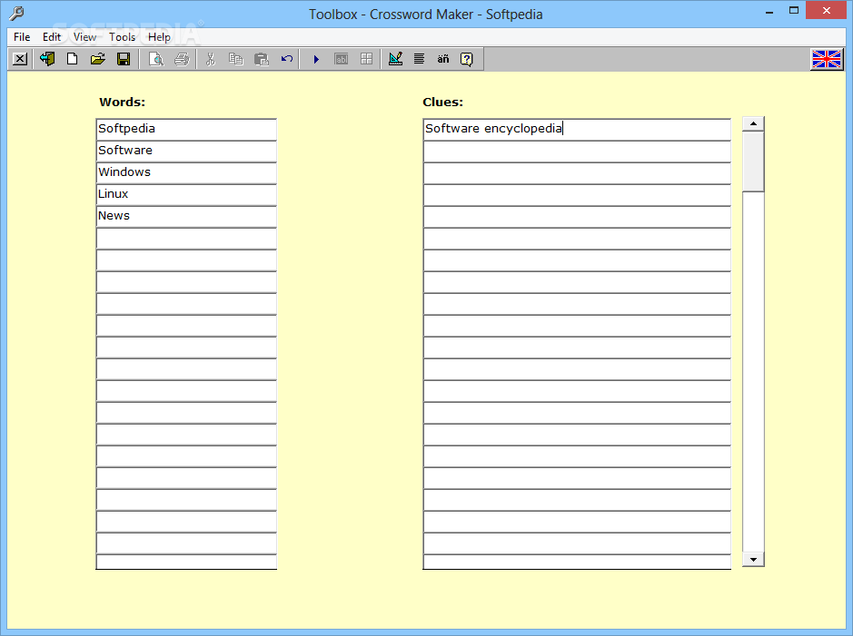Click the scissors cut icon
This screenshot has width=853, height=636.
(211, 59)
